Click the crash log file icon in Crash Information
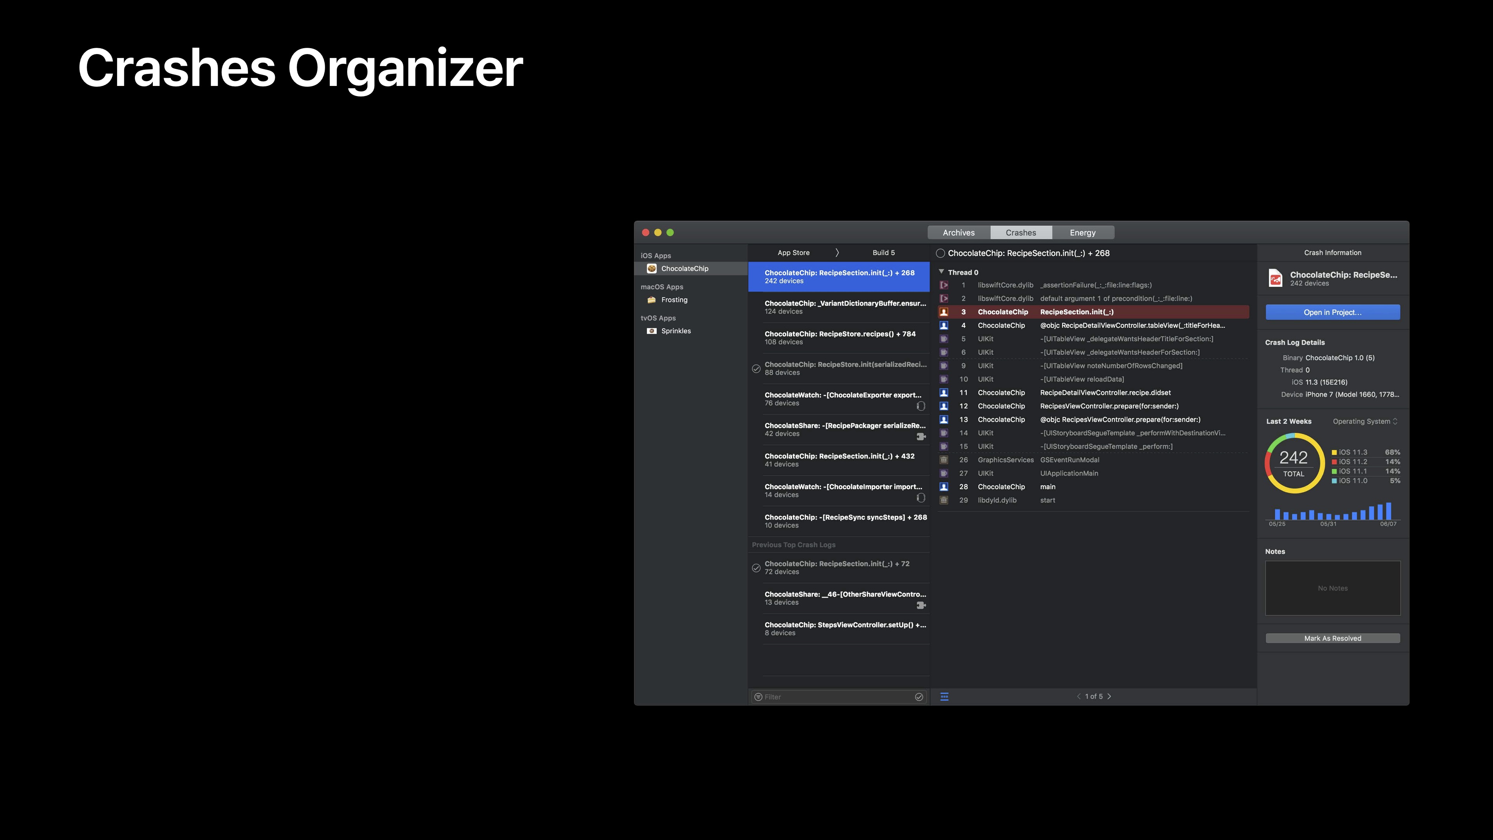This screenshot has width=1493, height=840. click(x=1275, y=278)
